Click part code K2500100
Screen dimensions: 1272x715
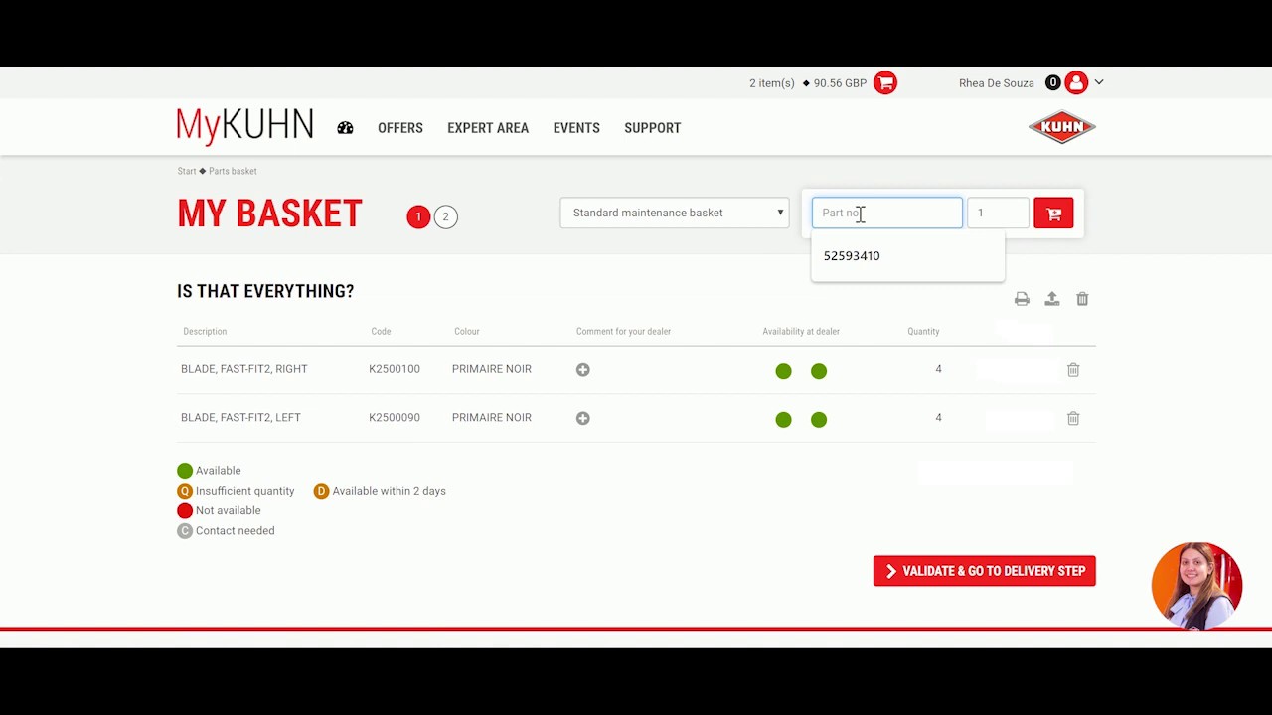395,369
